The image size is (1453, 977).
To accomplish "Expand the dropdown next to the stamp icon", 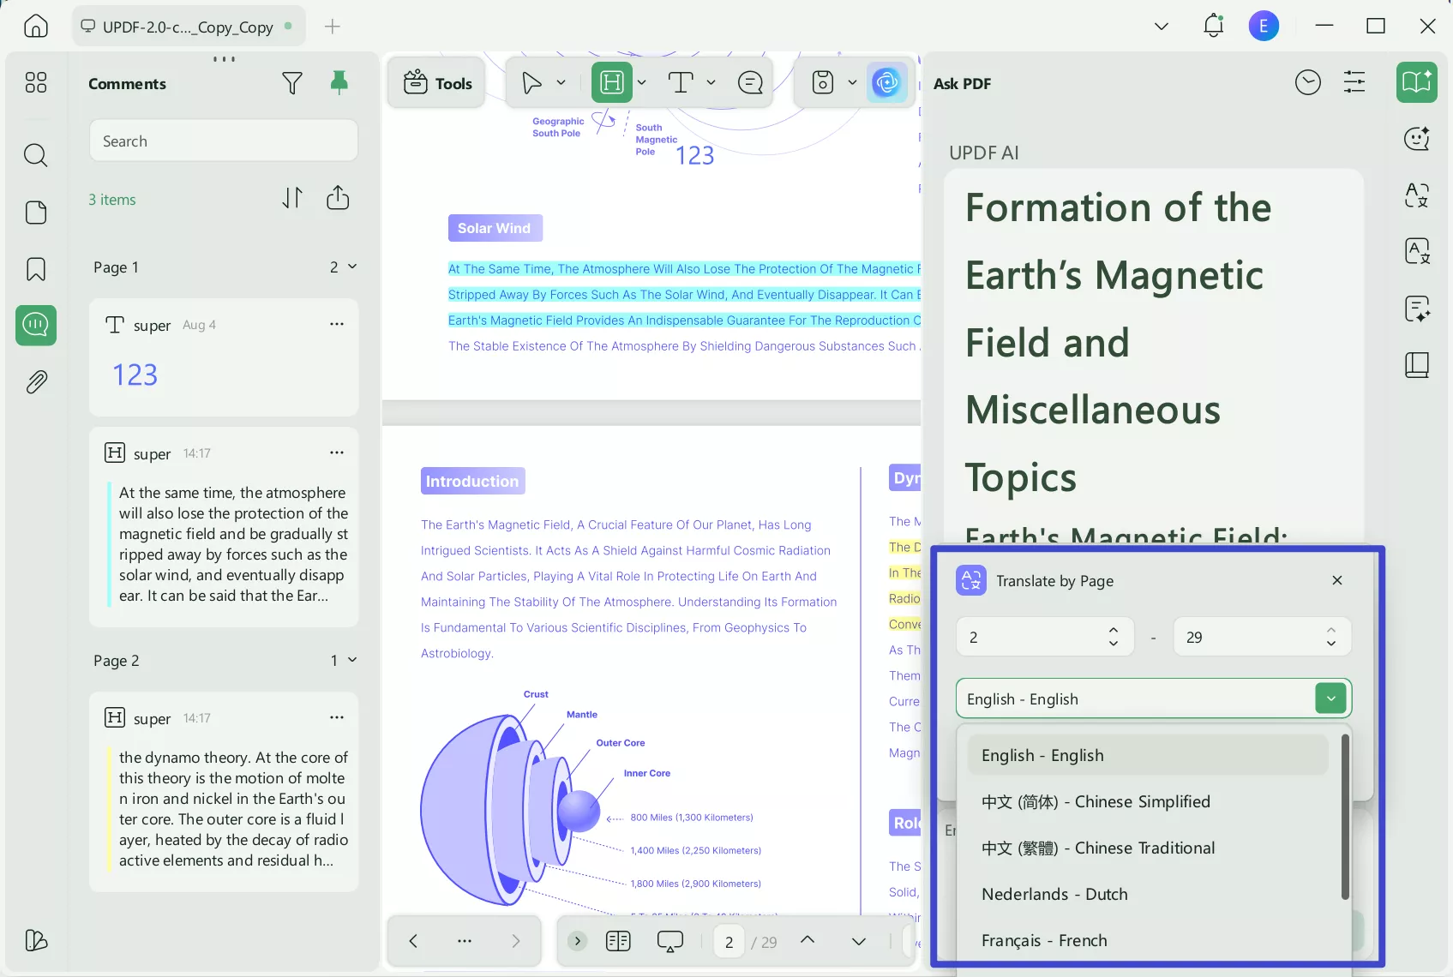I will click(852, 83).
